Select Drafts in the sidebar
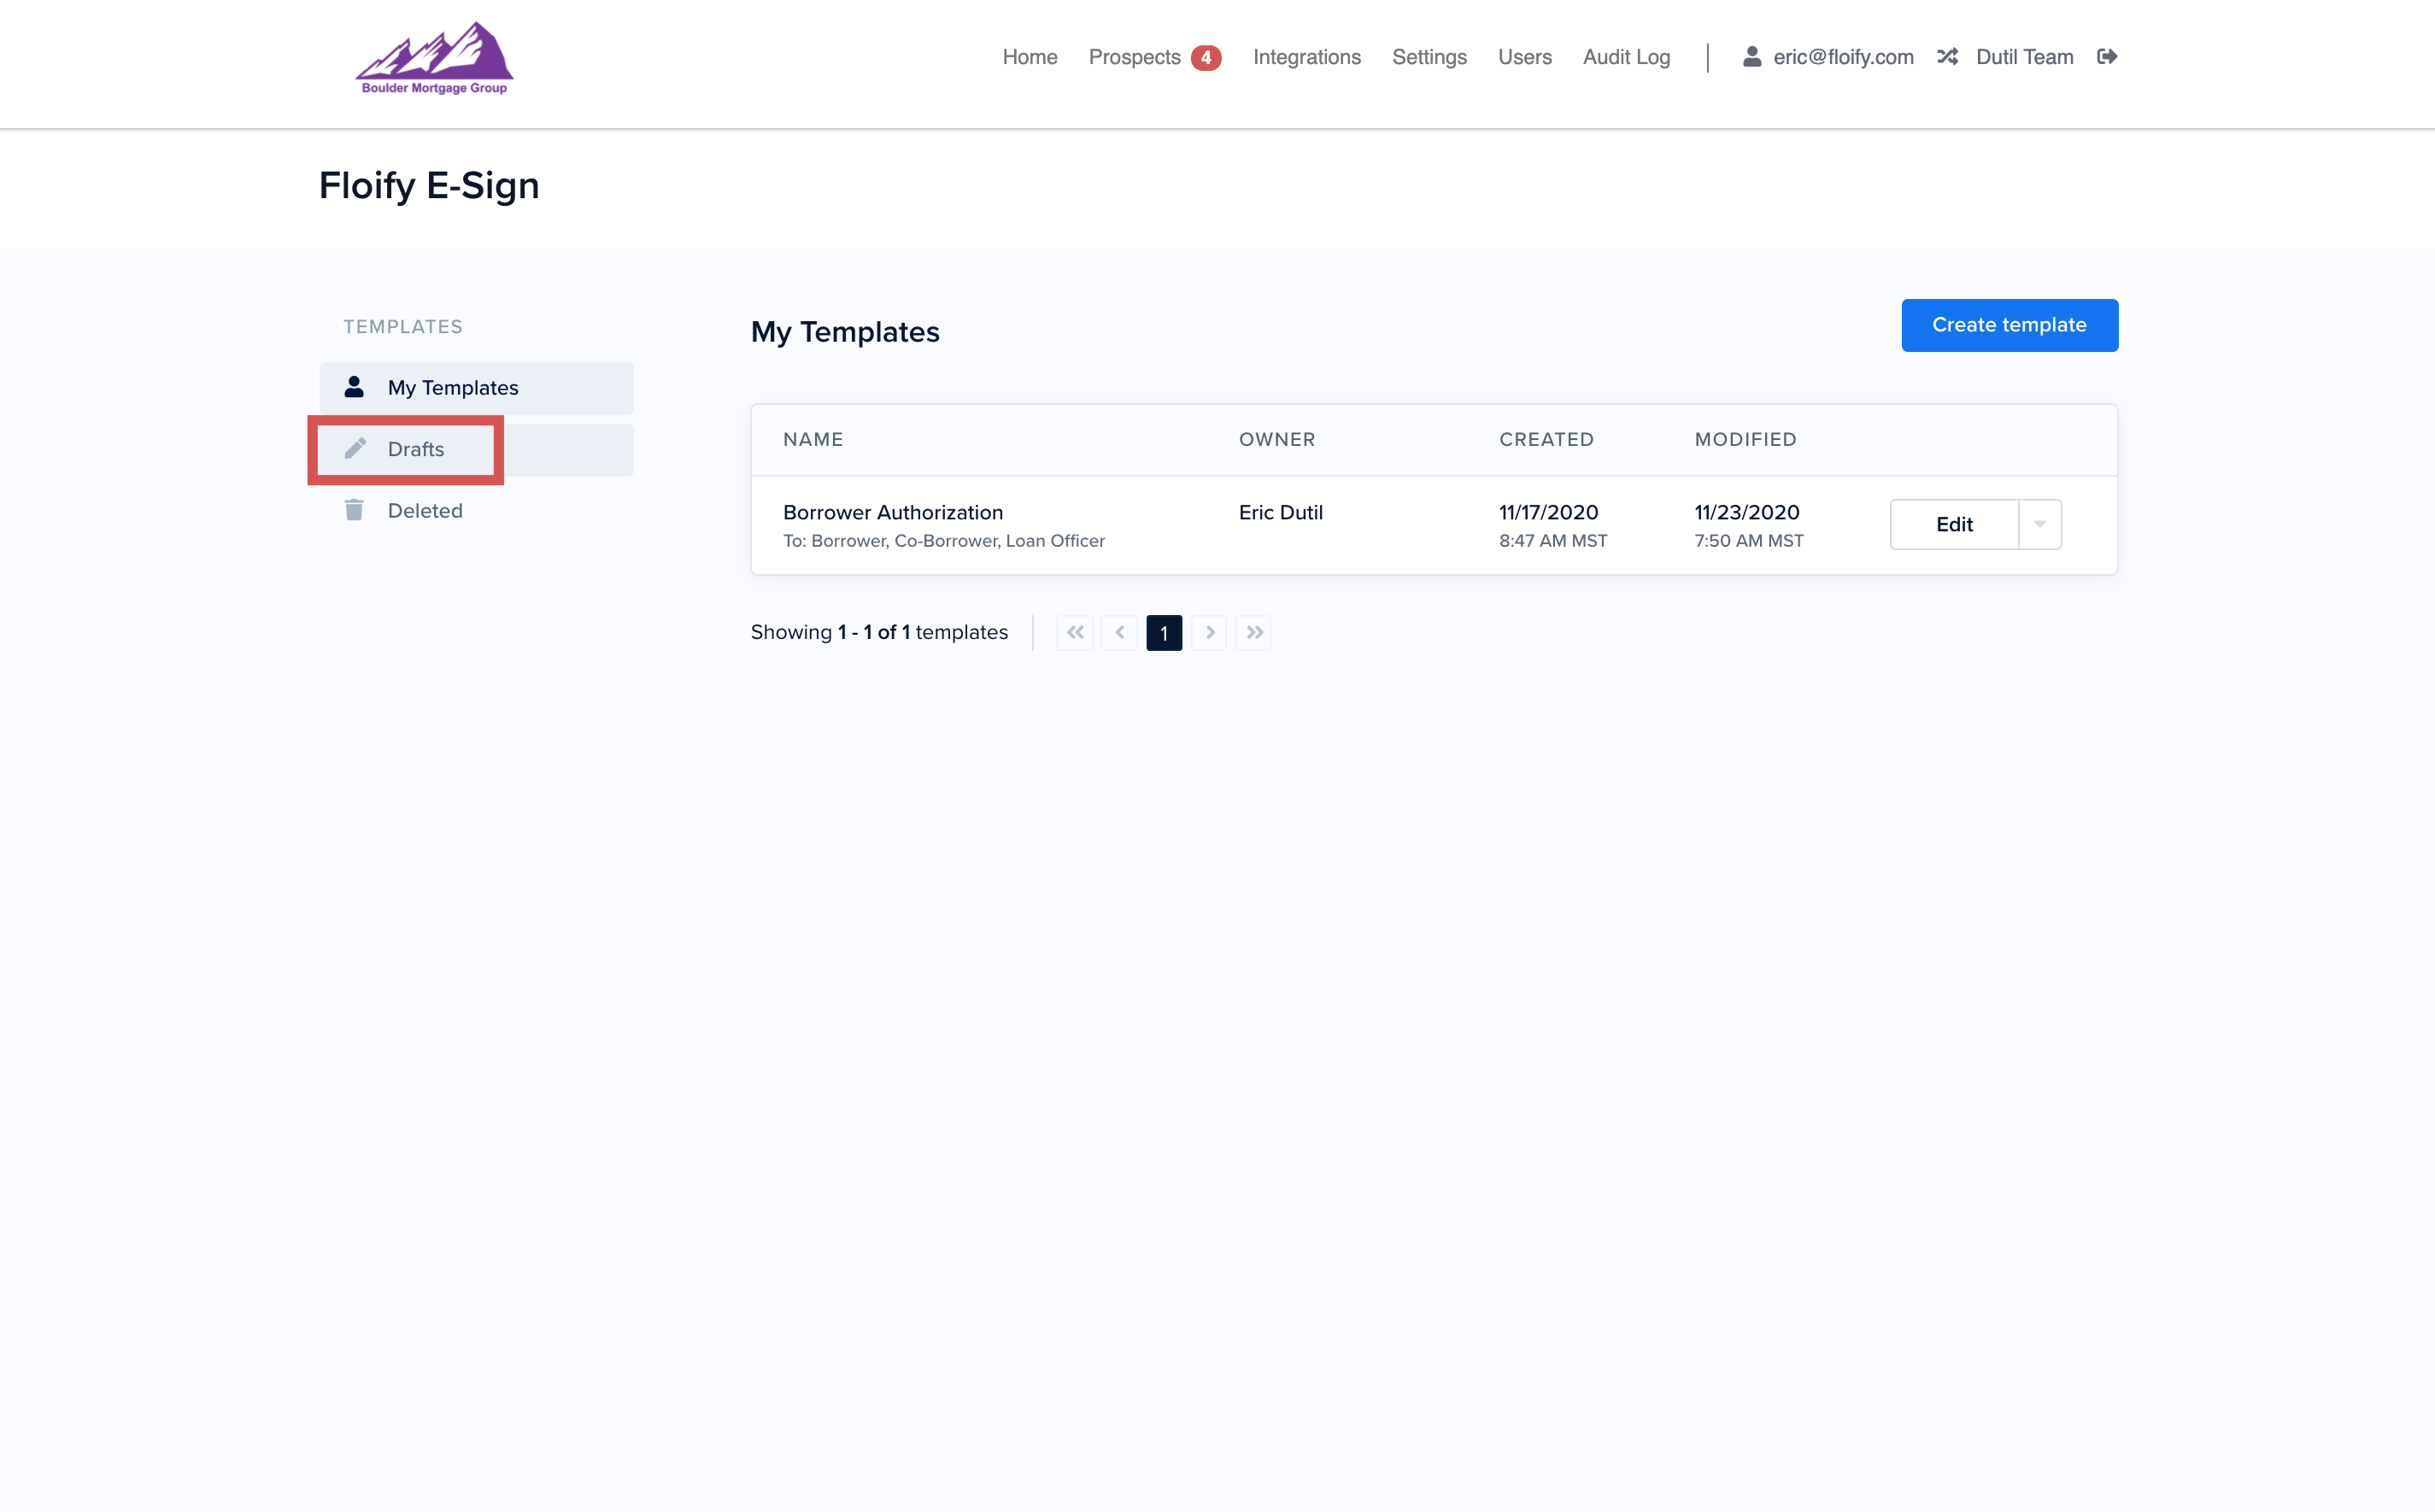 click(x=476, y=449)
